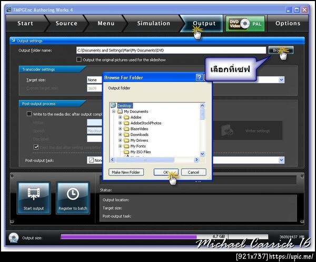Minimize the TMPGEnc window

click(289, 9)
